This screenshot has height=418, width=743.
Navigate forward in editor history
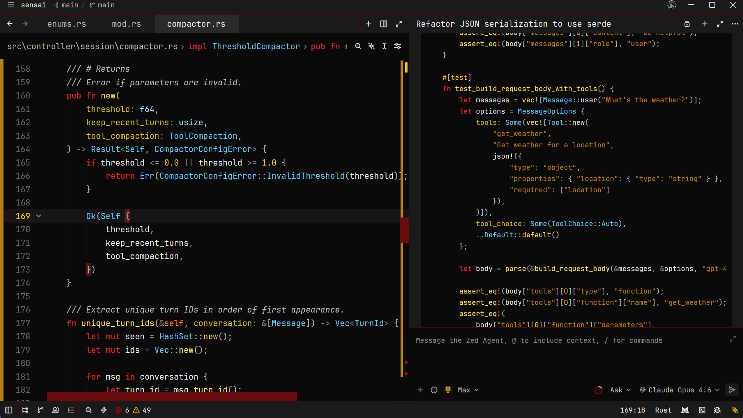[x=25, y=24]
